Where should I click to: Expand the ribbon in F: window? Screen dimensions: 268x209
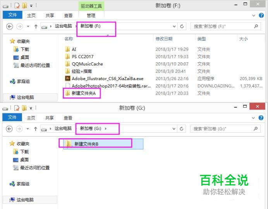[254, 15]
